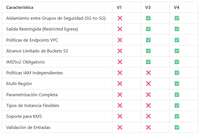Click the green check for Tipos de Instancia Flexibles in V4

[x=177, y=106]
